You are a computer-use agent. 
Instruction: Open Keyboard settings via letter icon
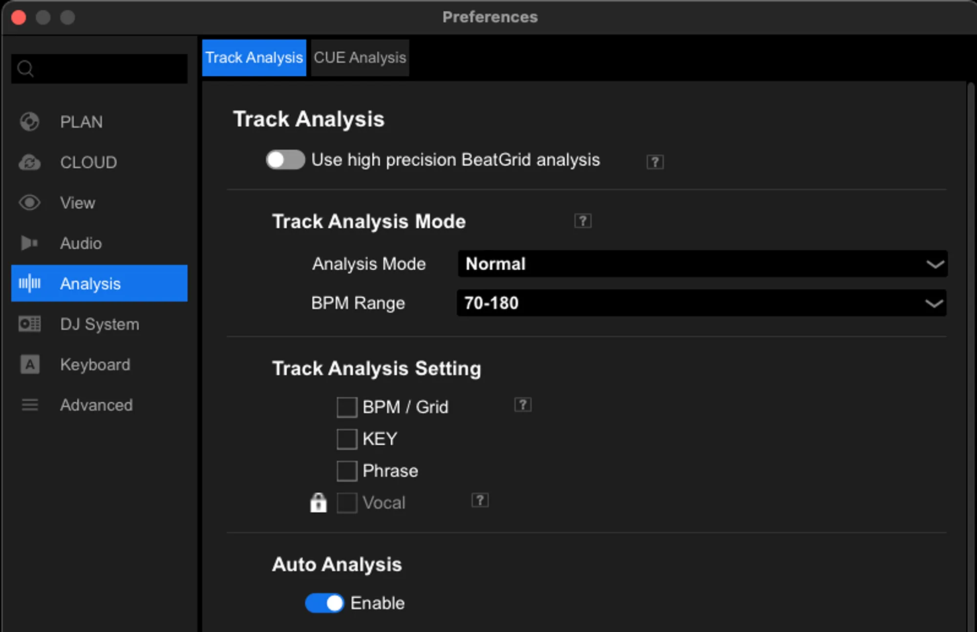(x=29, y=365)
